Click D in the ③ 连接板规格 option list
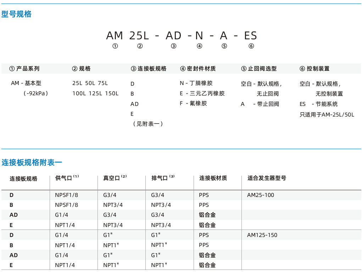Viewport: 362px width, 272px height. point(132,84)
